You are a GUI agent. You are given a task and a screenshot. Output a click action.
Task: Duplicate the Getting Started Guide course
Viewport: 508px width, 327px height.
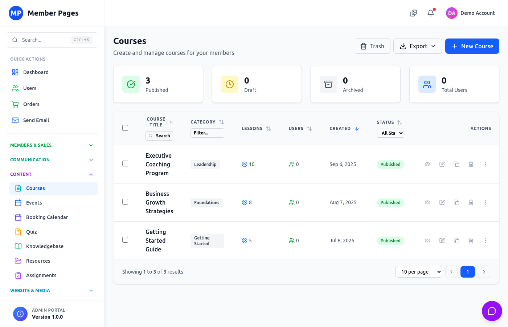[456, 241]
